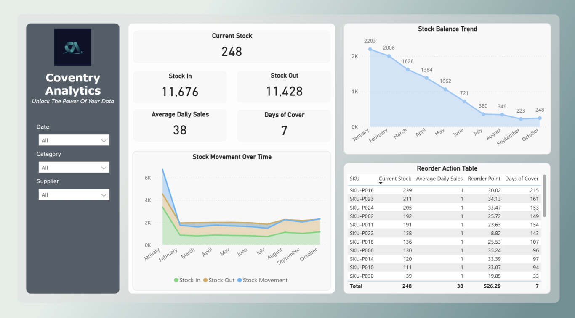Open the Date filter dropdown
The height and width of the screenshot is (318, 575).
pos(74,140)
